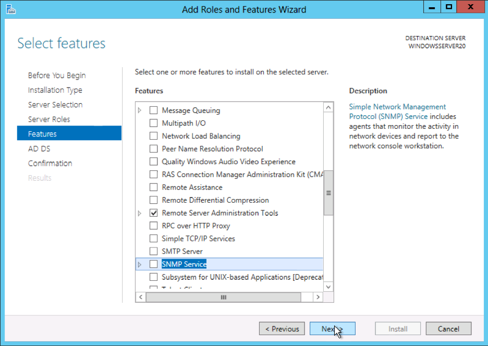Enable Quality Windows Audio Video Experience
The height and width of the screenshot is (346, 488).
(x=153, y=161)
